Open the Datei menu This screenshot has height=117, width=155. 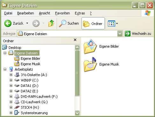click(x=8, y=13)
